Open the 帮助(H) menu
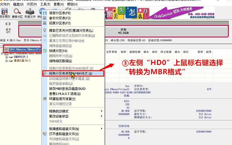The width and height of the screenshot is (232, 145). tap(72, 4)
